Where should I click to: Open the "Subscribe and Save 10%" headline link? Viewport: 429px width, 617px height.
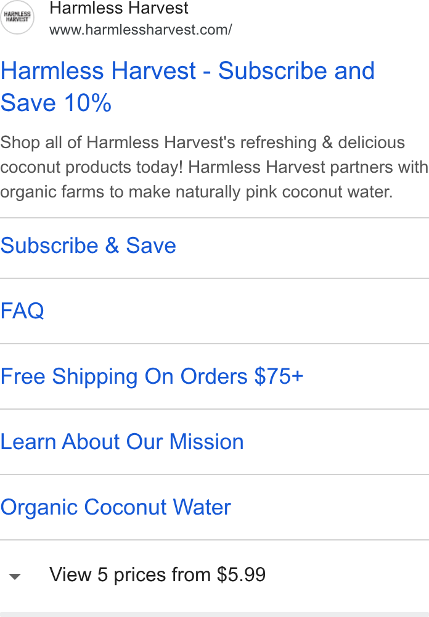[187, 86]
